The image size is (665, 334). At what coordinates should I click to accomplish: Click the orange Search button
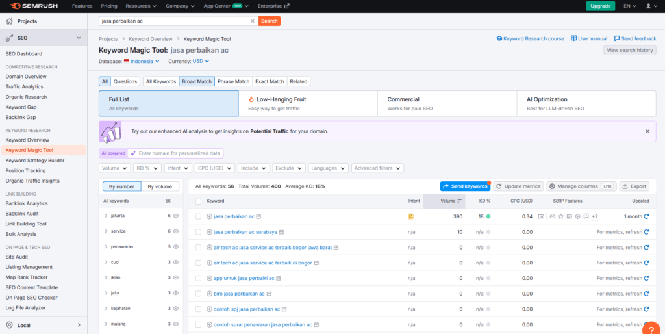point(270,21)
